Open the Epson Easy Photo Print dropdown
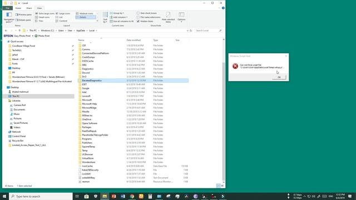Screen dimensions: 356x200 32,36
